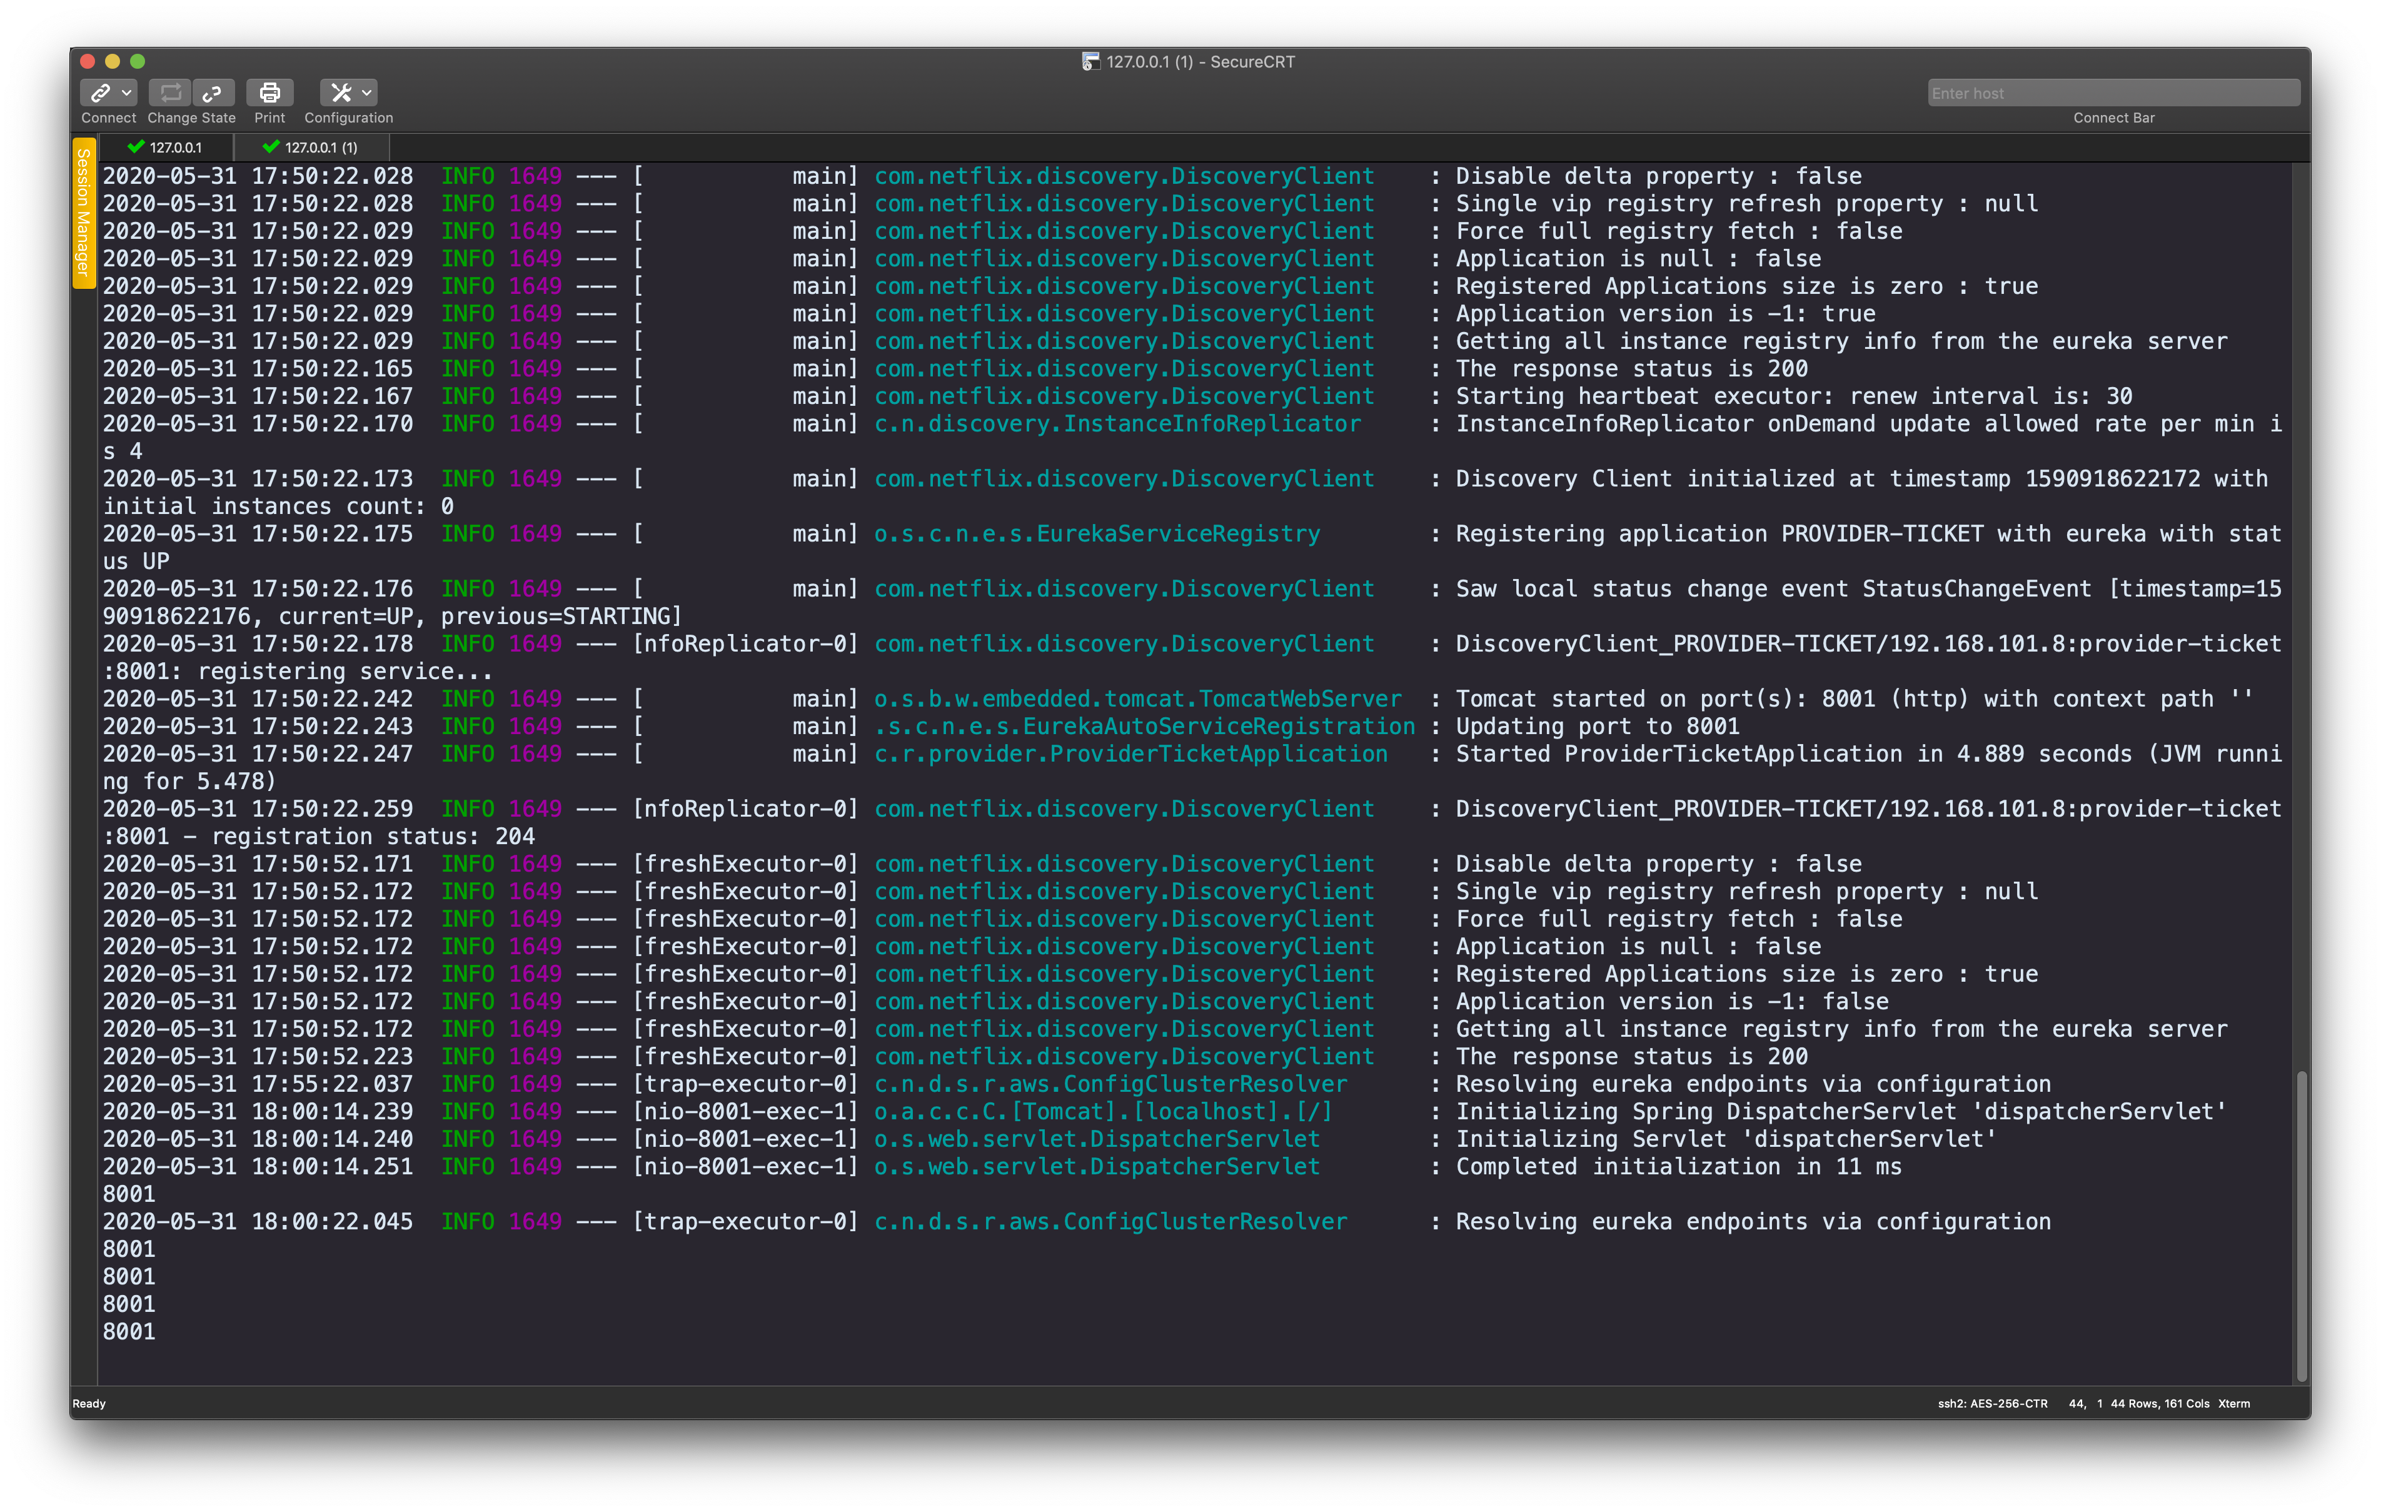Click the reconnect loop arrows icon
Screen dimensions: 2381x1512
pos(170,93)
